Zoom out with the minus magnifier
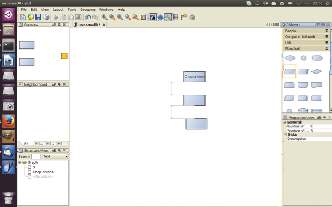 [x=112, y=17]
